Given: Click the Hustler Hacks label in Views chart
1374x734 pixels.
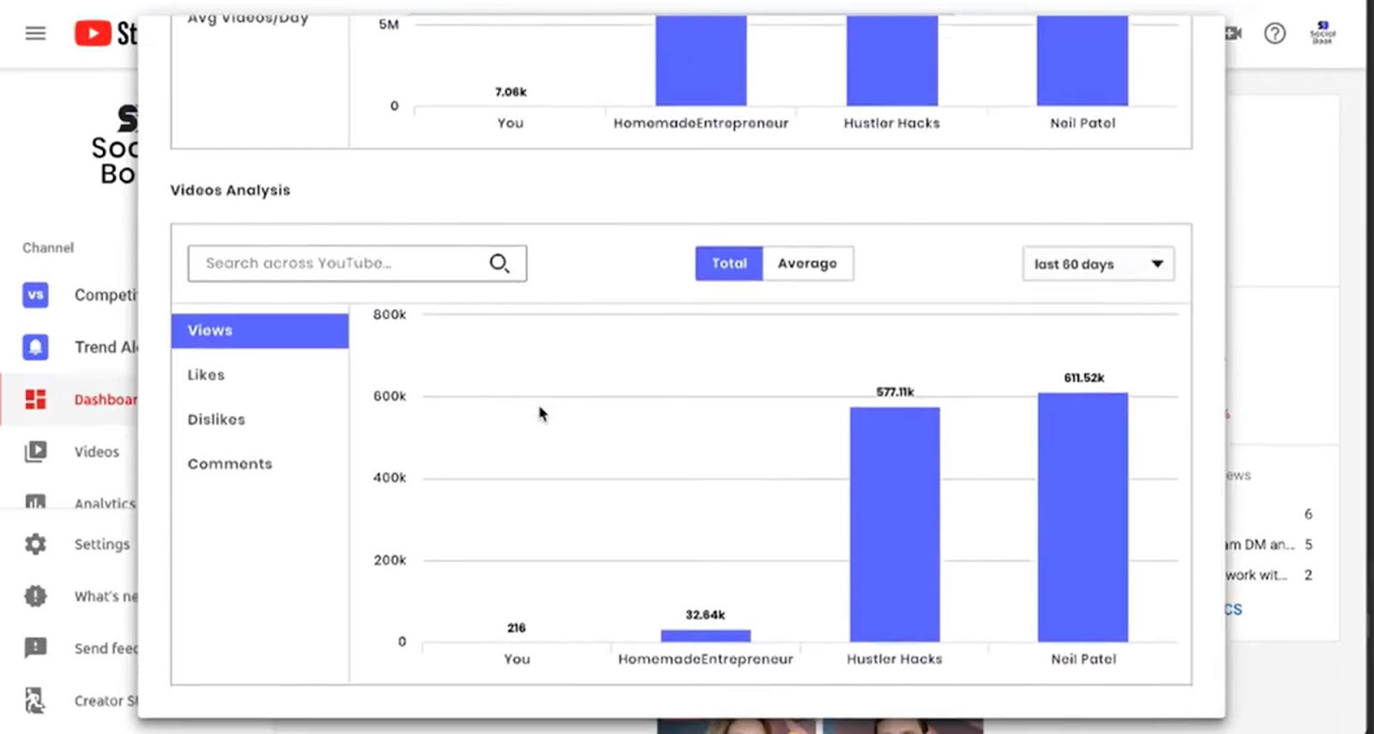Looking at the screenshot, I should pyautogui.click(x=895, y=659).
